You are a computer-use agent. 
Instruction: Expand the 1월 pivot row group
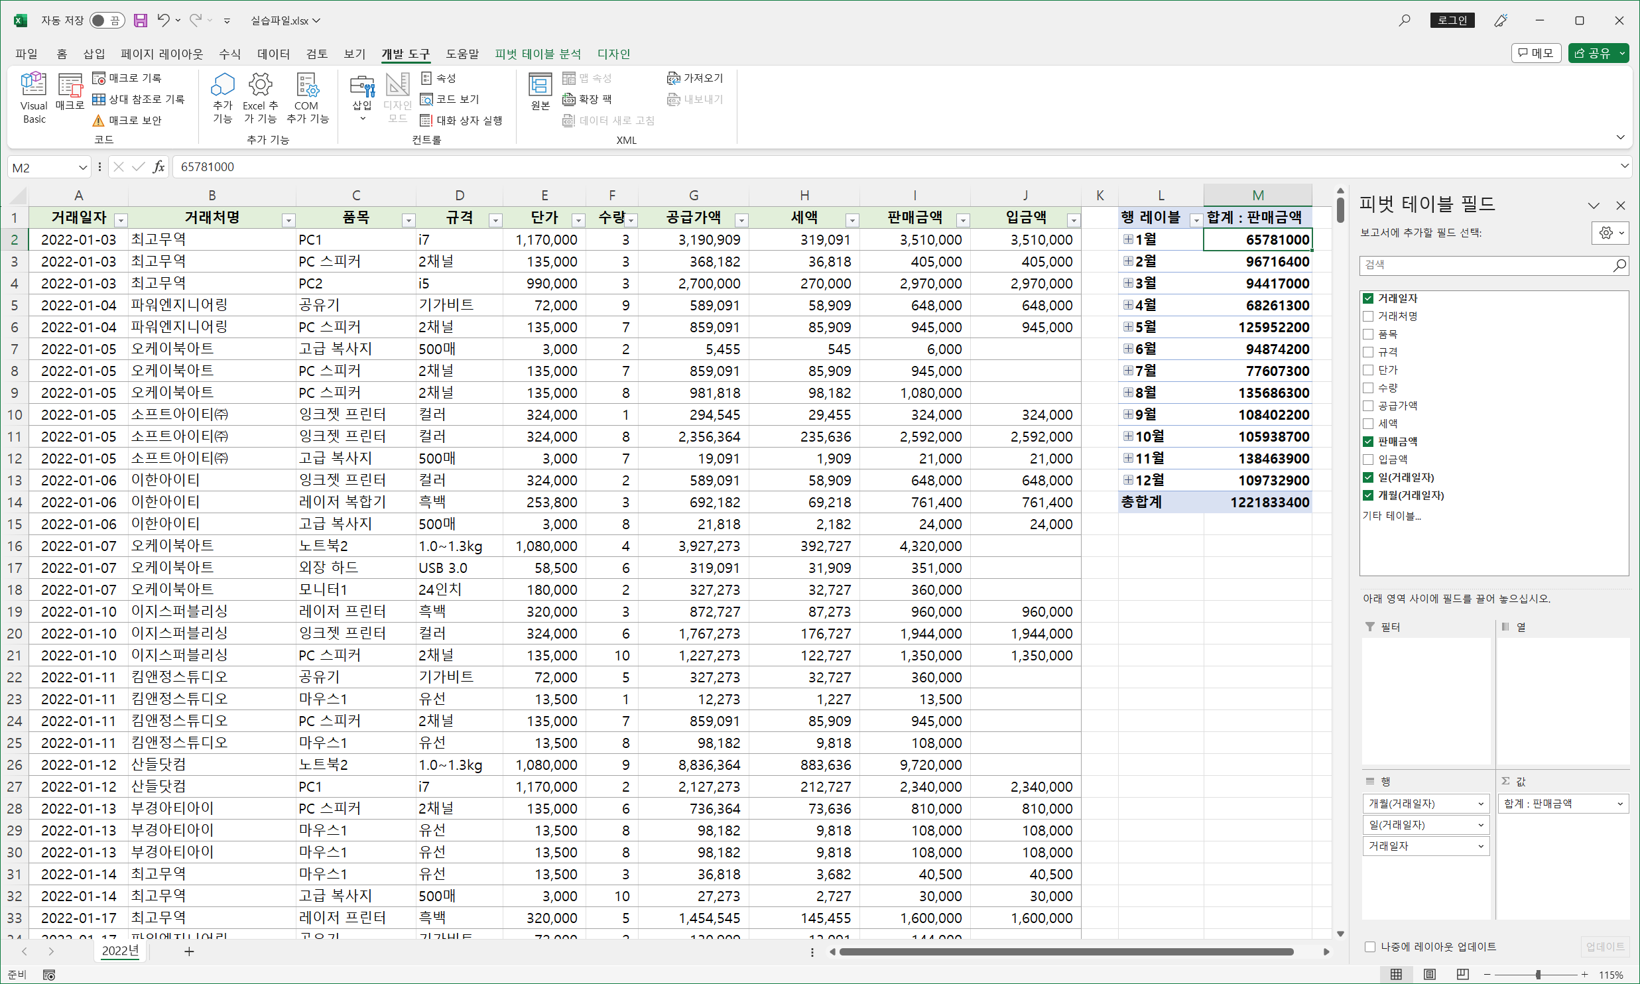click(x=1128, y=239)
